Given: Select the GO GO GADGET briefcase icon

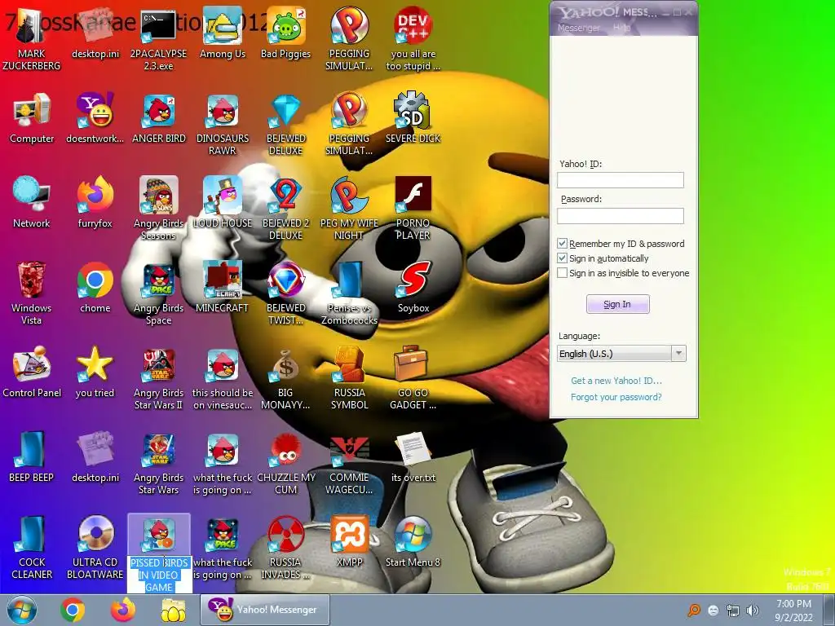Looking at the screenshot, I should click(413, 377).
